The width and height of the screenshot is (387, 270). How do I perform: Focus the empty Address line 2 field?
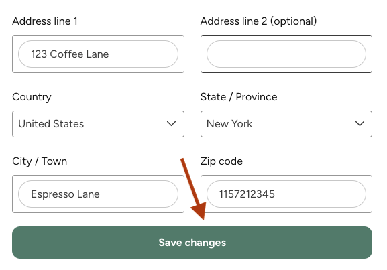(286, 54)
